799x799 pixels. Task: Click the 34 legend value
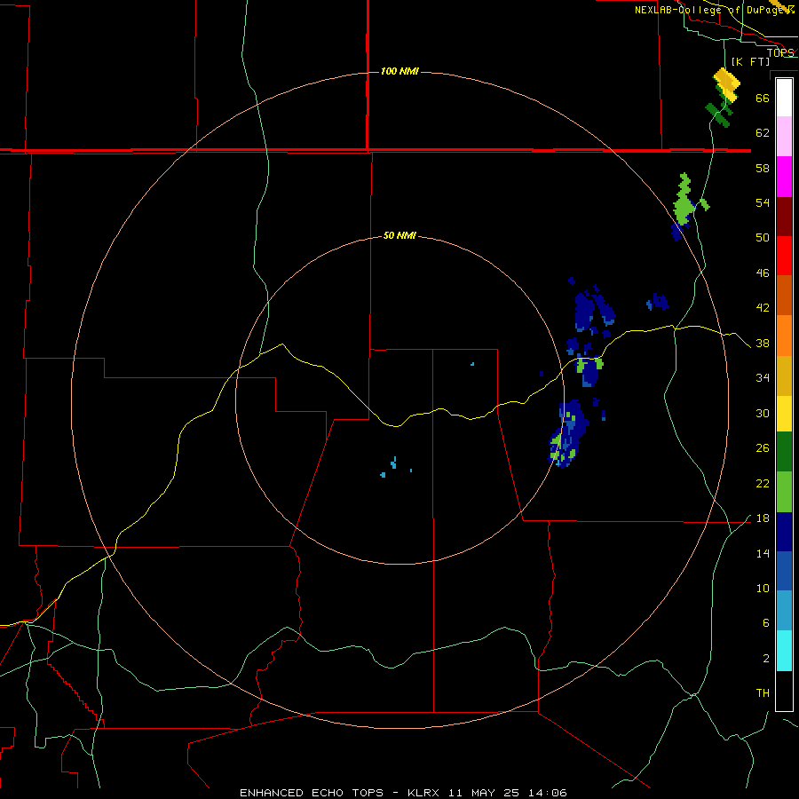(x=763, y=377)
